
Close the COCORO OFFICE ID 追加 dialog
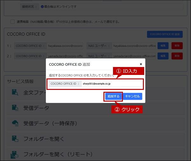click(x=141, y=64)
